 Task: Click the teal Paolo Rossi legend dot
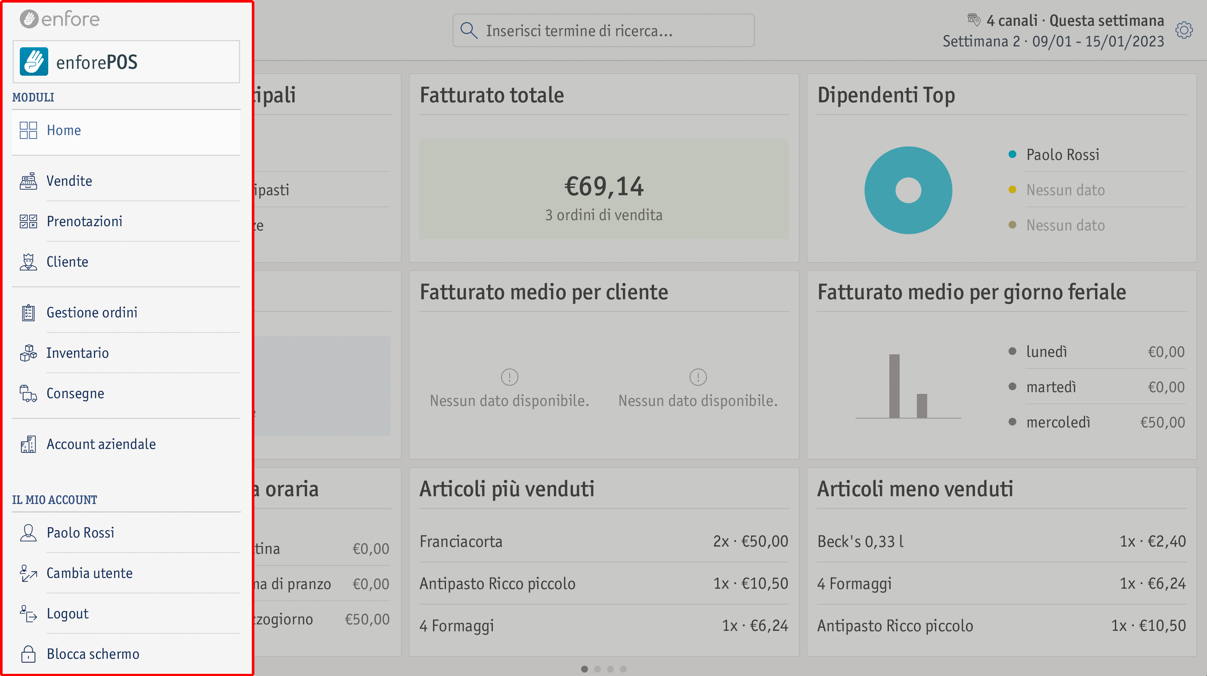point(1012,154)
